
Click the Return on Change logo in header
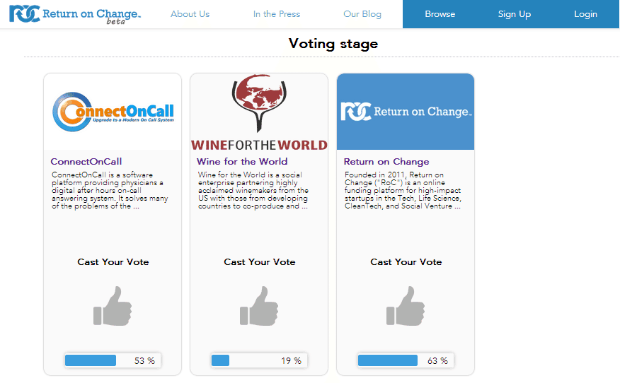tap(74, 14)
